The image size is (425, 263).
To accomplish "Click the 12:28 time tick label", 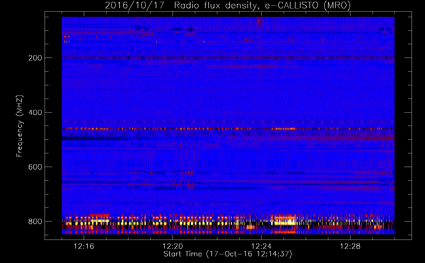I will [350, 246].
